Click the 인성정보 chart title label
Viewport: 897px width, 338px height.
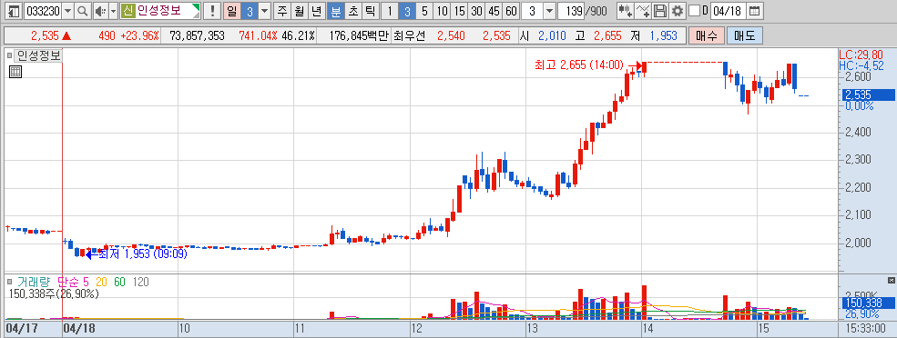pyautogui.click(x=37, y=56)
